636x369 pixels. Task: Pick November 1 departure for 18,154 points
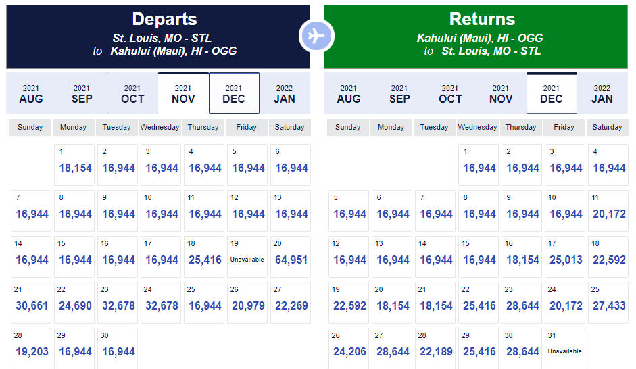coord(74,165)
